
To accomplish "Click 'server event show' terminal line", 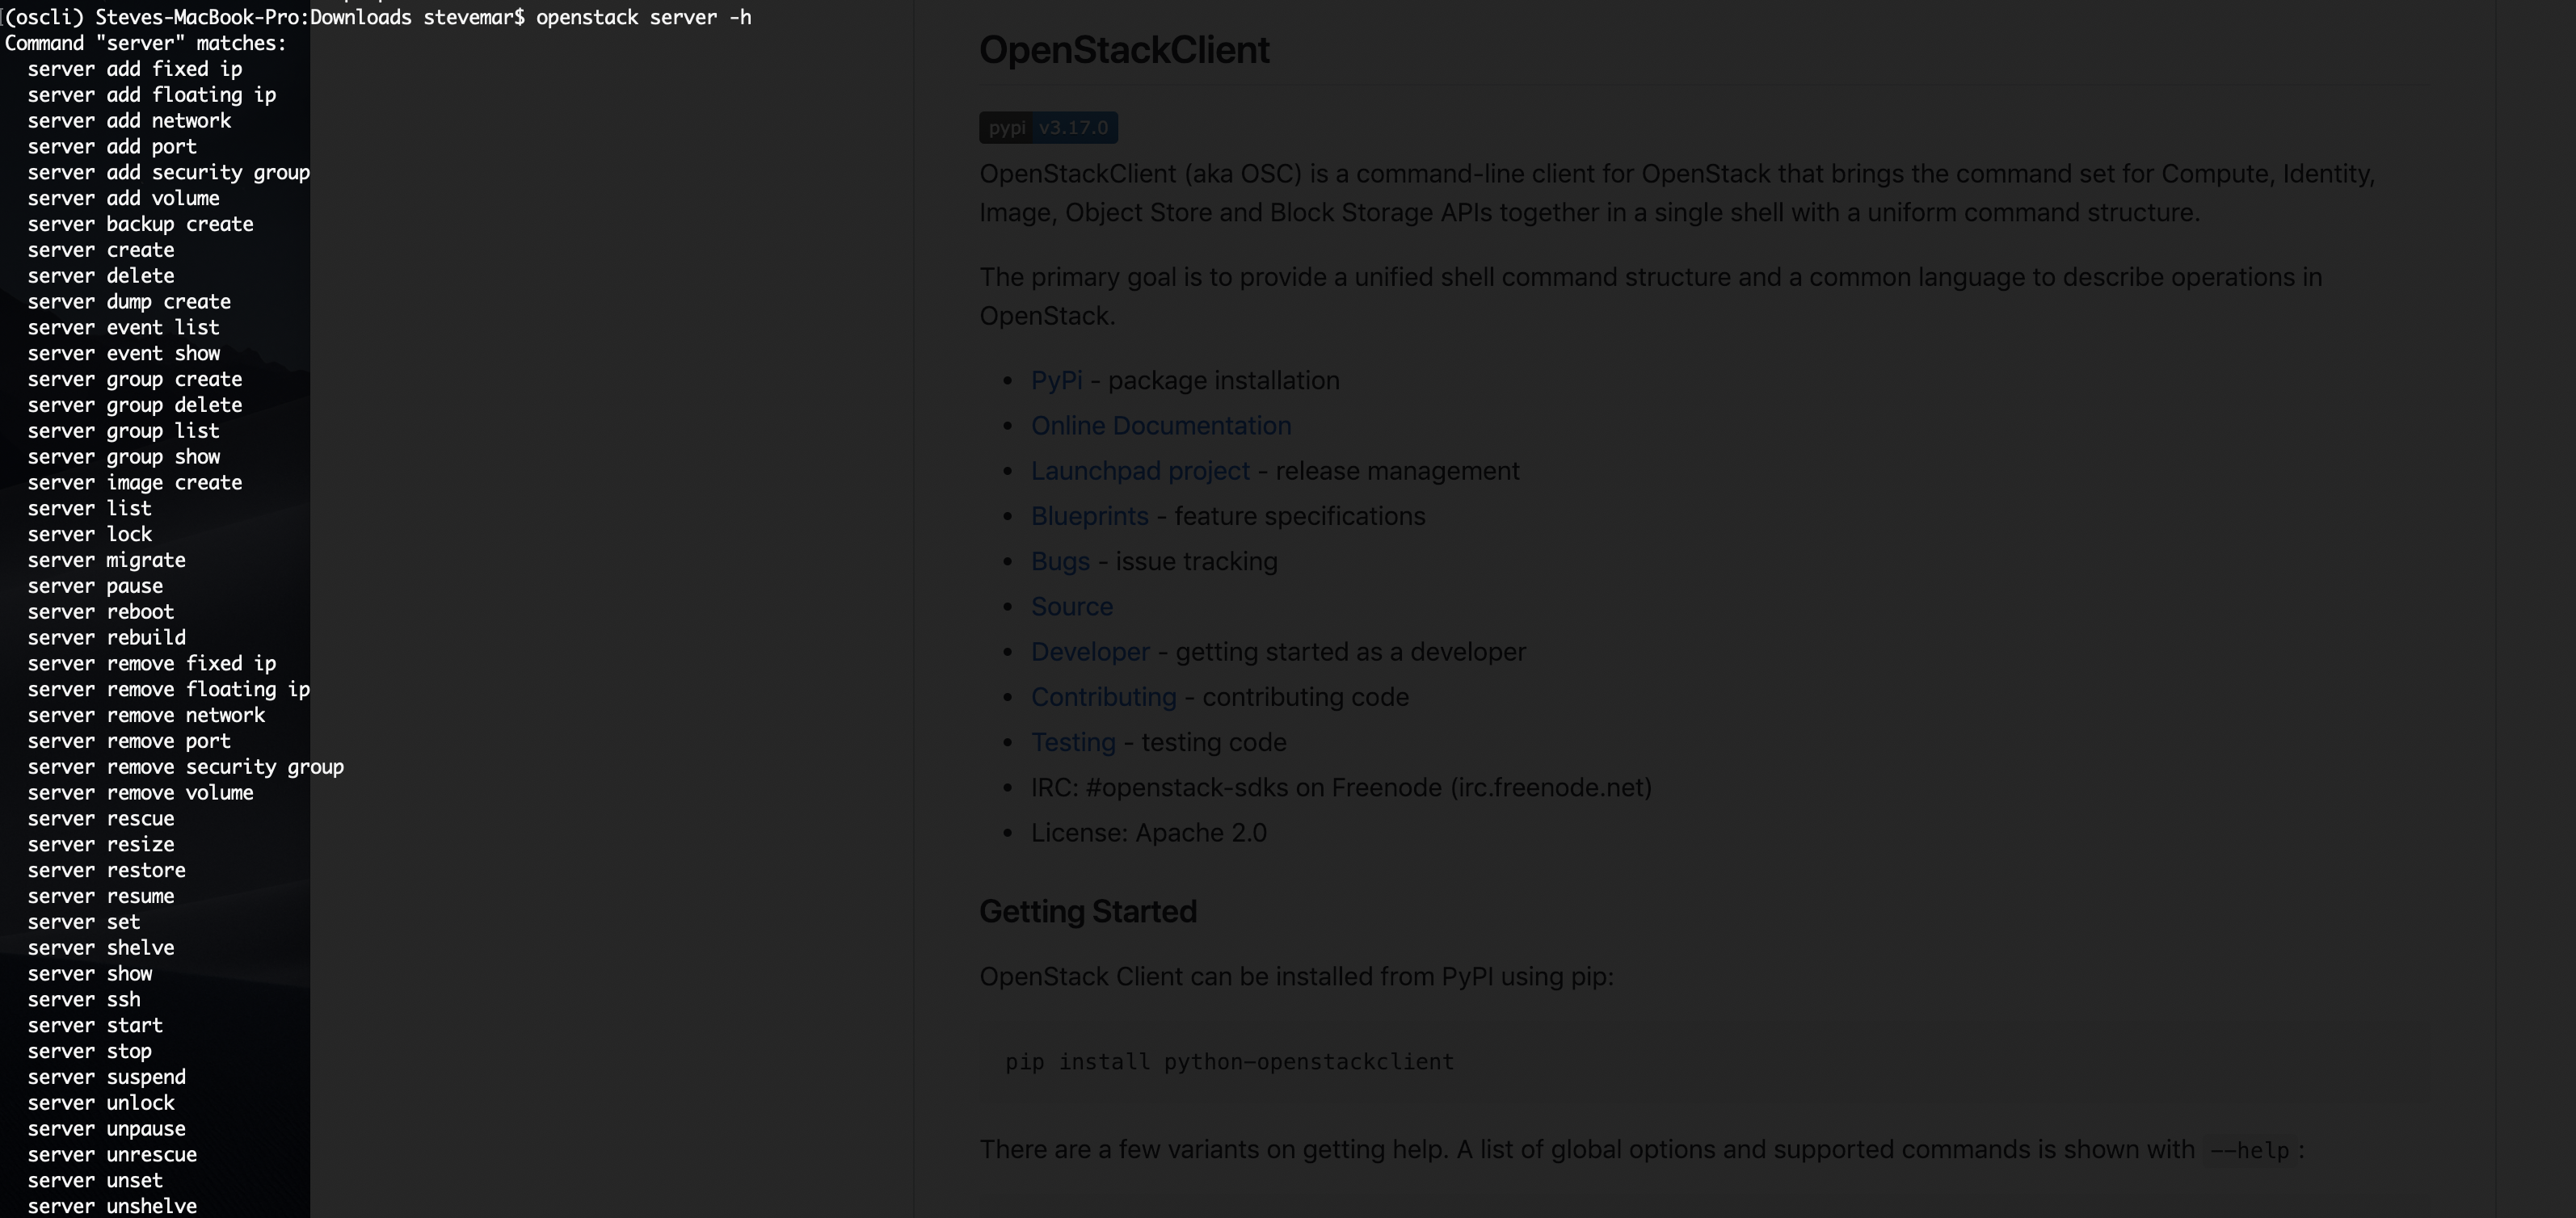I will 124,354.
